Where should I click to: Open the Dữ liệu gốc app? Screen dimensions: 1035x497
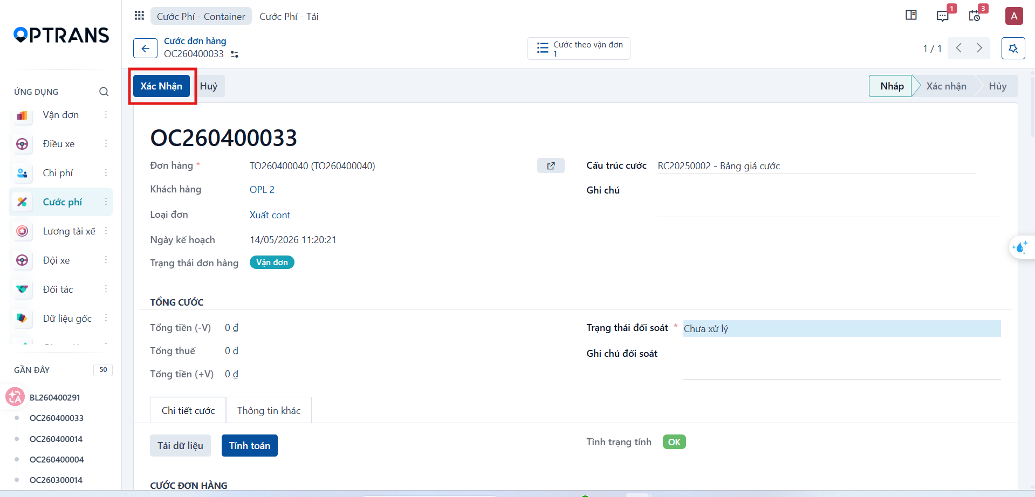click(x=67, y=319)
